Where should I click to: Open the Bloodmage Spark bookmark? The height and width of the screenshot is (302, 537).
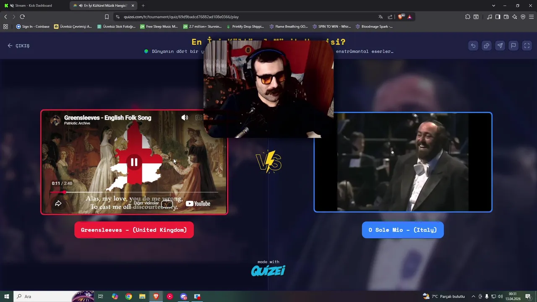[x=374, y=26]
